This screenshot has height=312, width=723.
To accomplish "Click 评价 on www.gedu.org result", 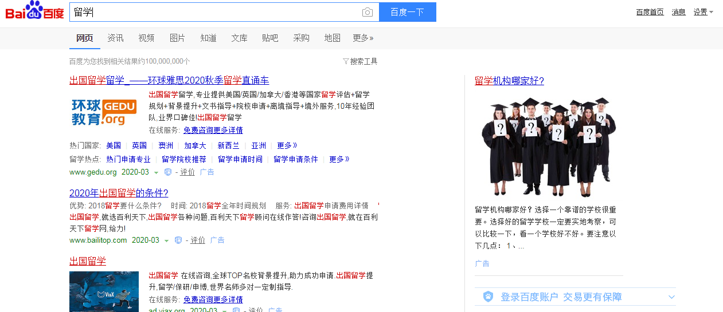I will coord(187,172).
